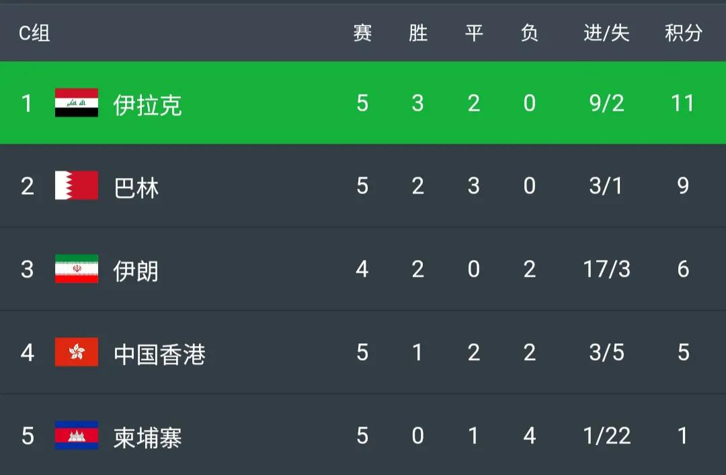Click Iran's 17/3 goals value

pyautogui.click(x=606, y=269)
